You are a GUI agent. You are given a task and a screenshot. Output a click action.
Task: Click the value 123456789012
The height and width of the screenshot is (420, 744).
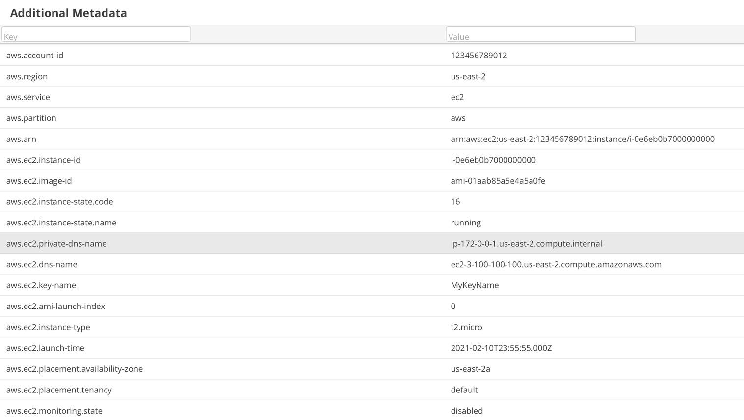[479, 56]
